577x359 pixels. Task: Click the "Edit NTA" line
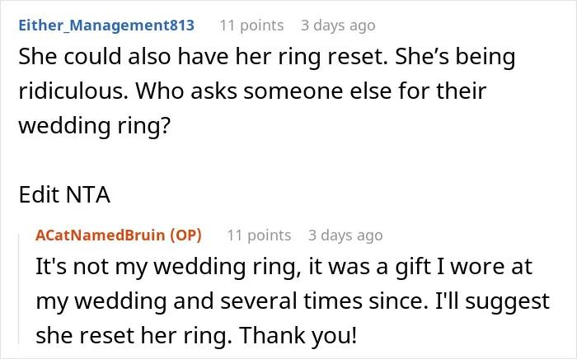coord(64,194)
